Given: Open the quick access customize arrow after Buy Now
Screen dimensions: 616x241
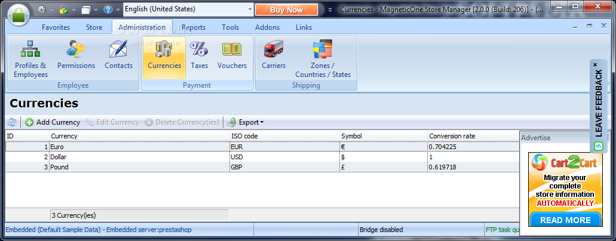Looking at the screenshot, I should (330, 10).
